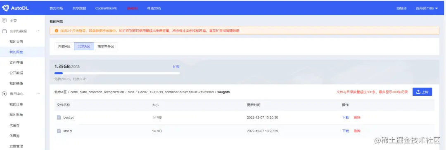The width and height of the screenshot is (446, 150).
Task: Open 文件存储 in the sidebar
Action: [x=16, y=62]
